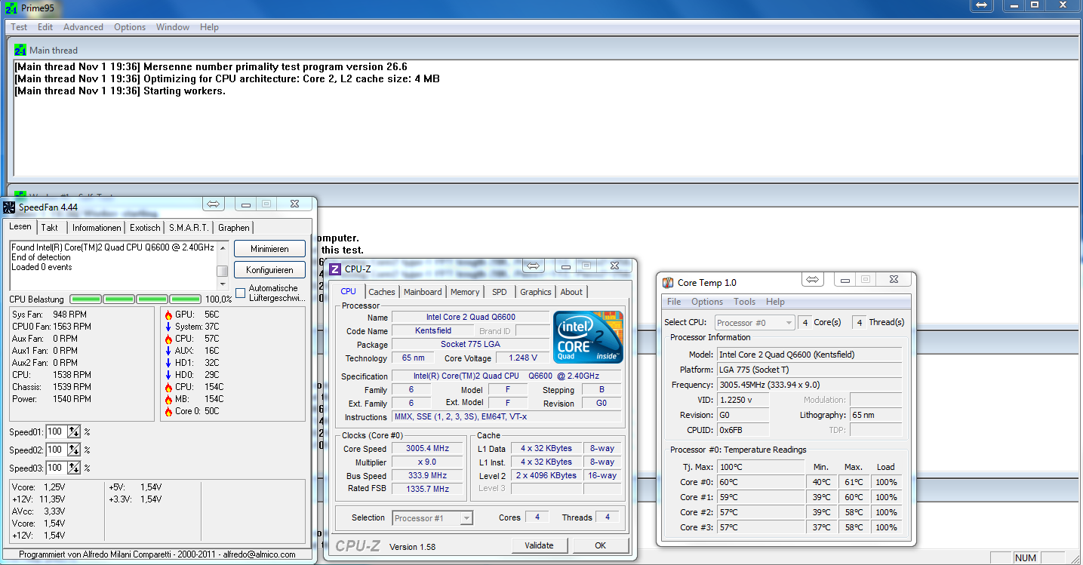Click the CPU 57C flame icon
The width and height of the screenshot is (1083, 565).
[x=168, y=339]
